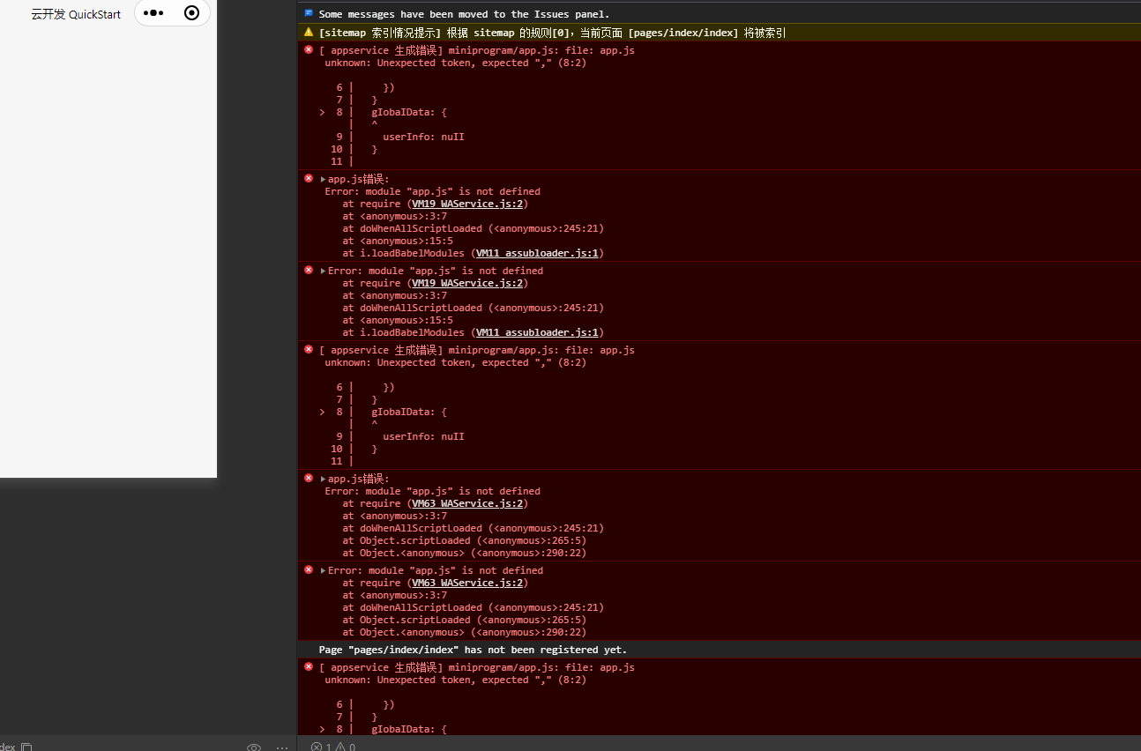The height and width of the screenshot is (751, 1141).
Task: Click error icon of app.js错误 entry with VM63 stack
Action: [x=309, y=478]
